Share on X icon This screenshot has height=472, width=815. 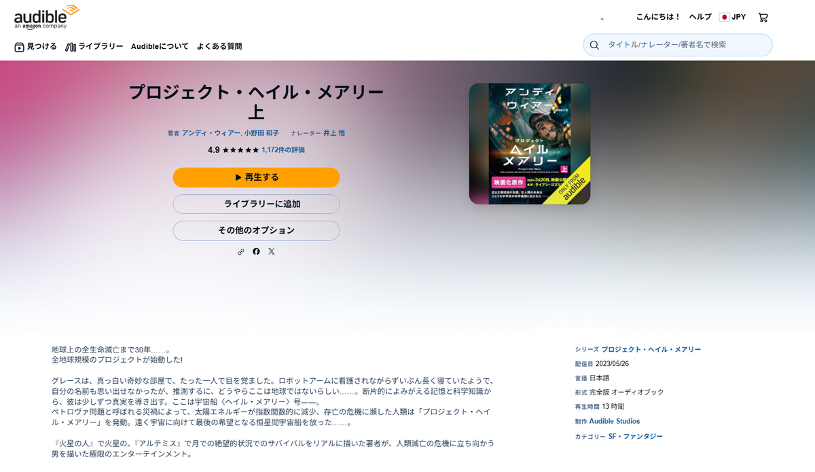272,251
